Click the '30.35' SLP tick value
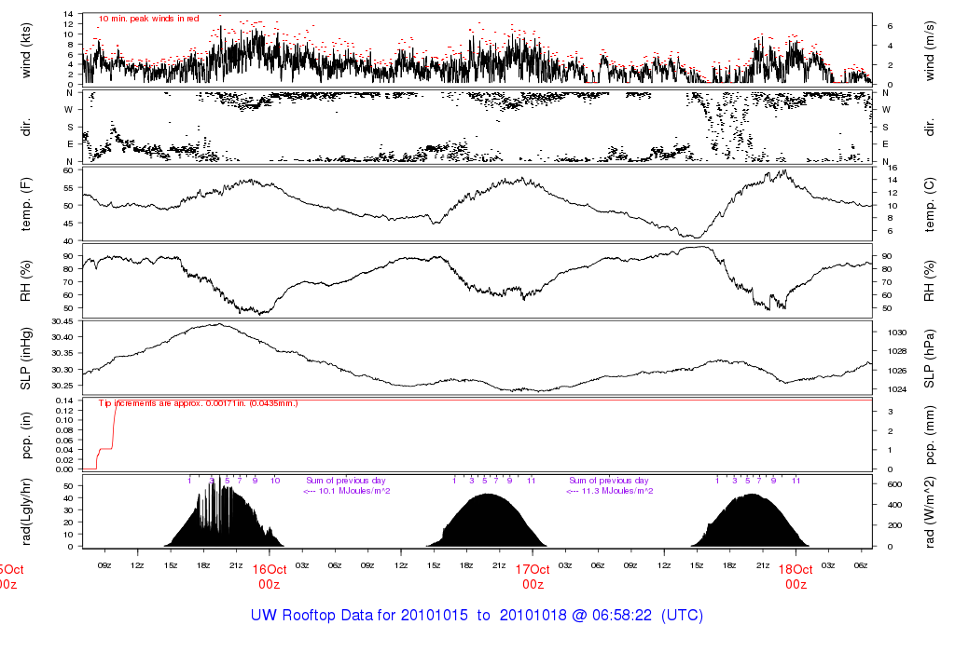Viewport: 955px width, 652px height. 63,353
